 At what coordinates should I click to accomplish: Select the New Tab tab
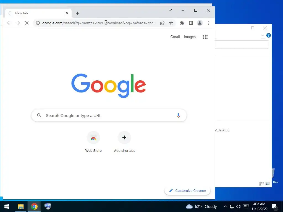[38, 13]
